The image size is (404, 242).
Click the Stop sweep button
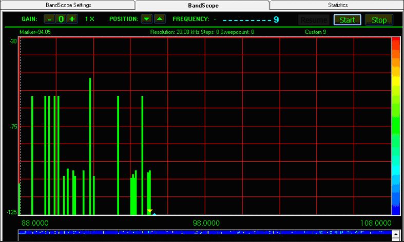(379, 20)
